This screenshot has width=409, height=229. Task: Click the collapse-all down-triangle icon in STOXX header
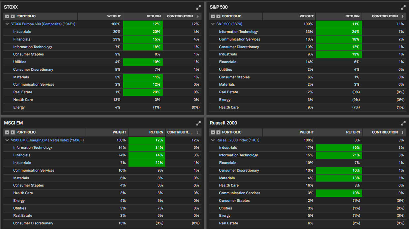[x=7, y=16]
